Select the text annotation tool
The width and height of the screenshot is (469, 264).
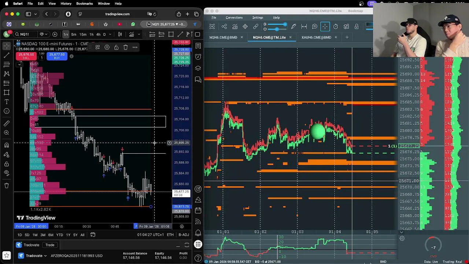point(7,102)
